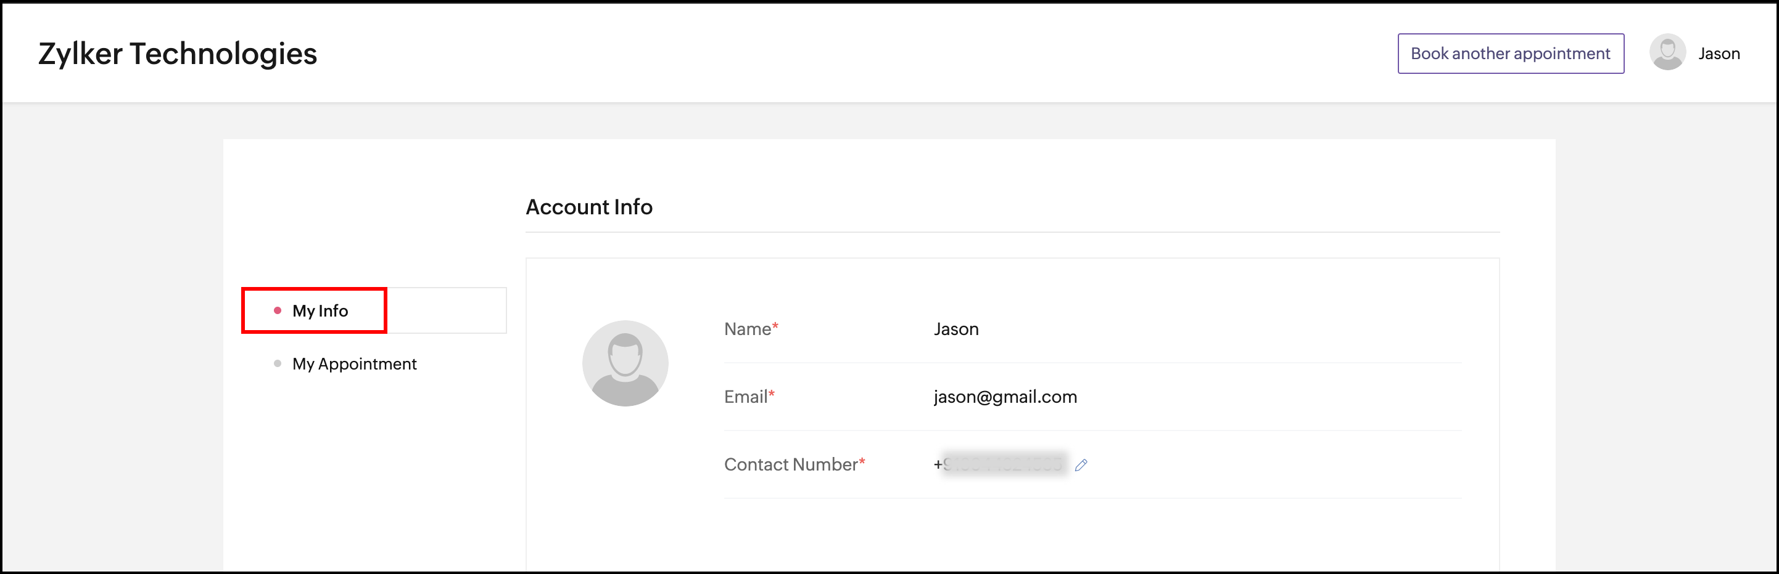Click the Account Info heading

pos(589,207)
